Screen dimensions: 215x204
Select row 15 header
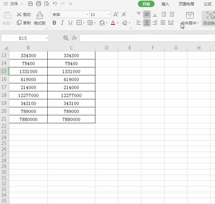4,71
